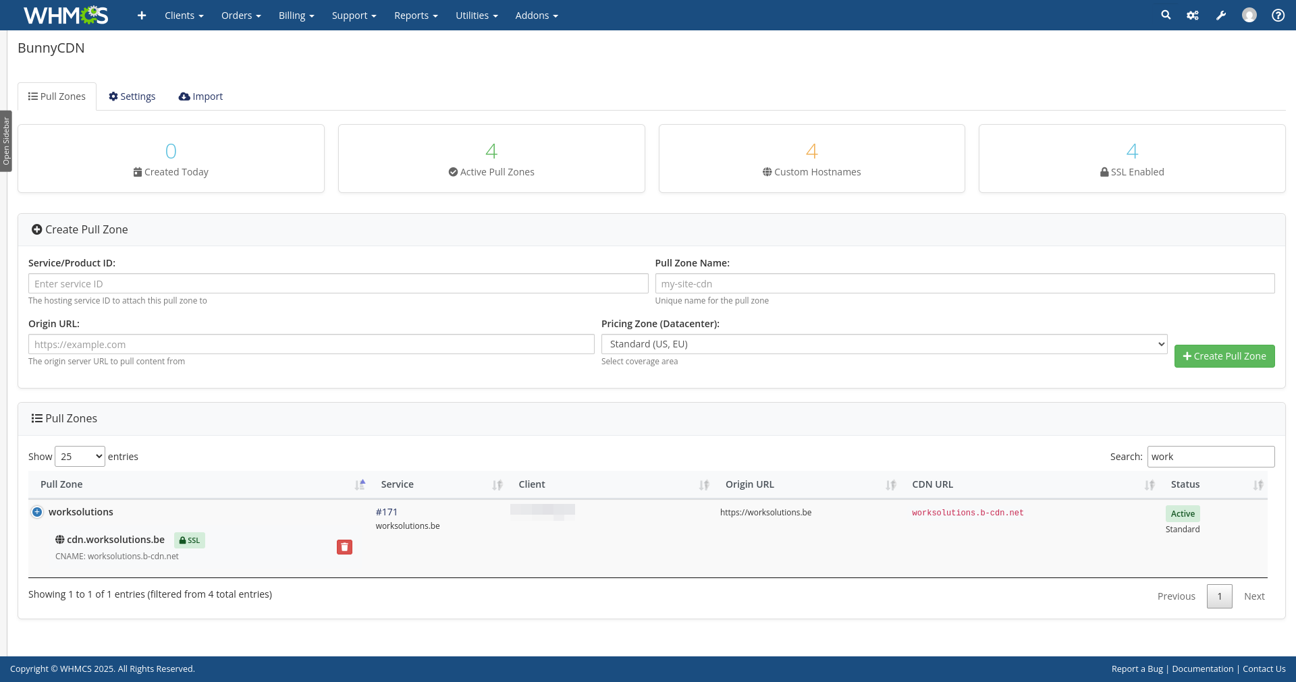
Task: Switch to the Import tab
Action: pos(200,96)
